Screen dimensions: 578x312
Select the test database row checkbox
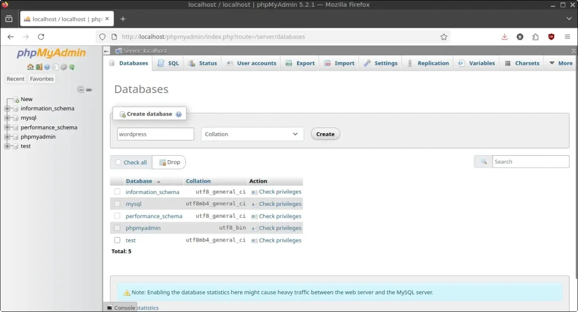coord(117,240)
